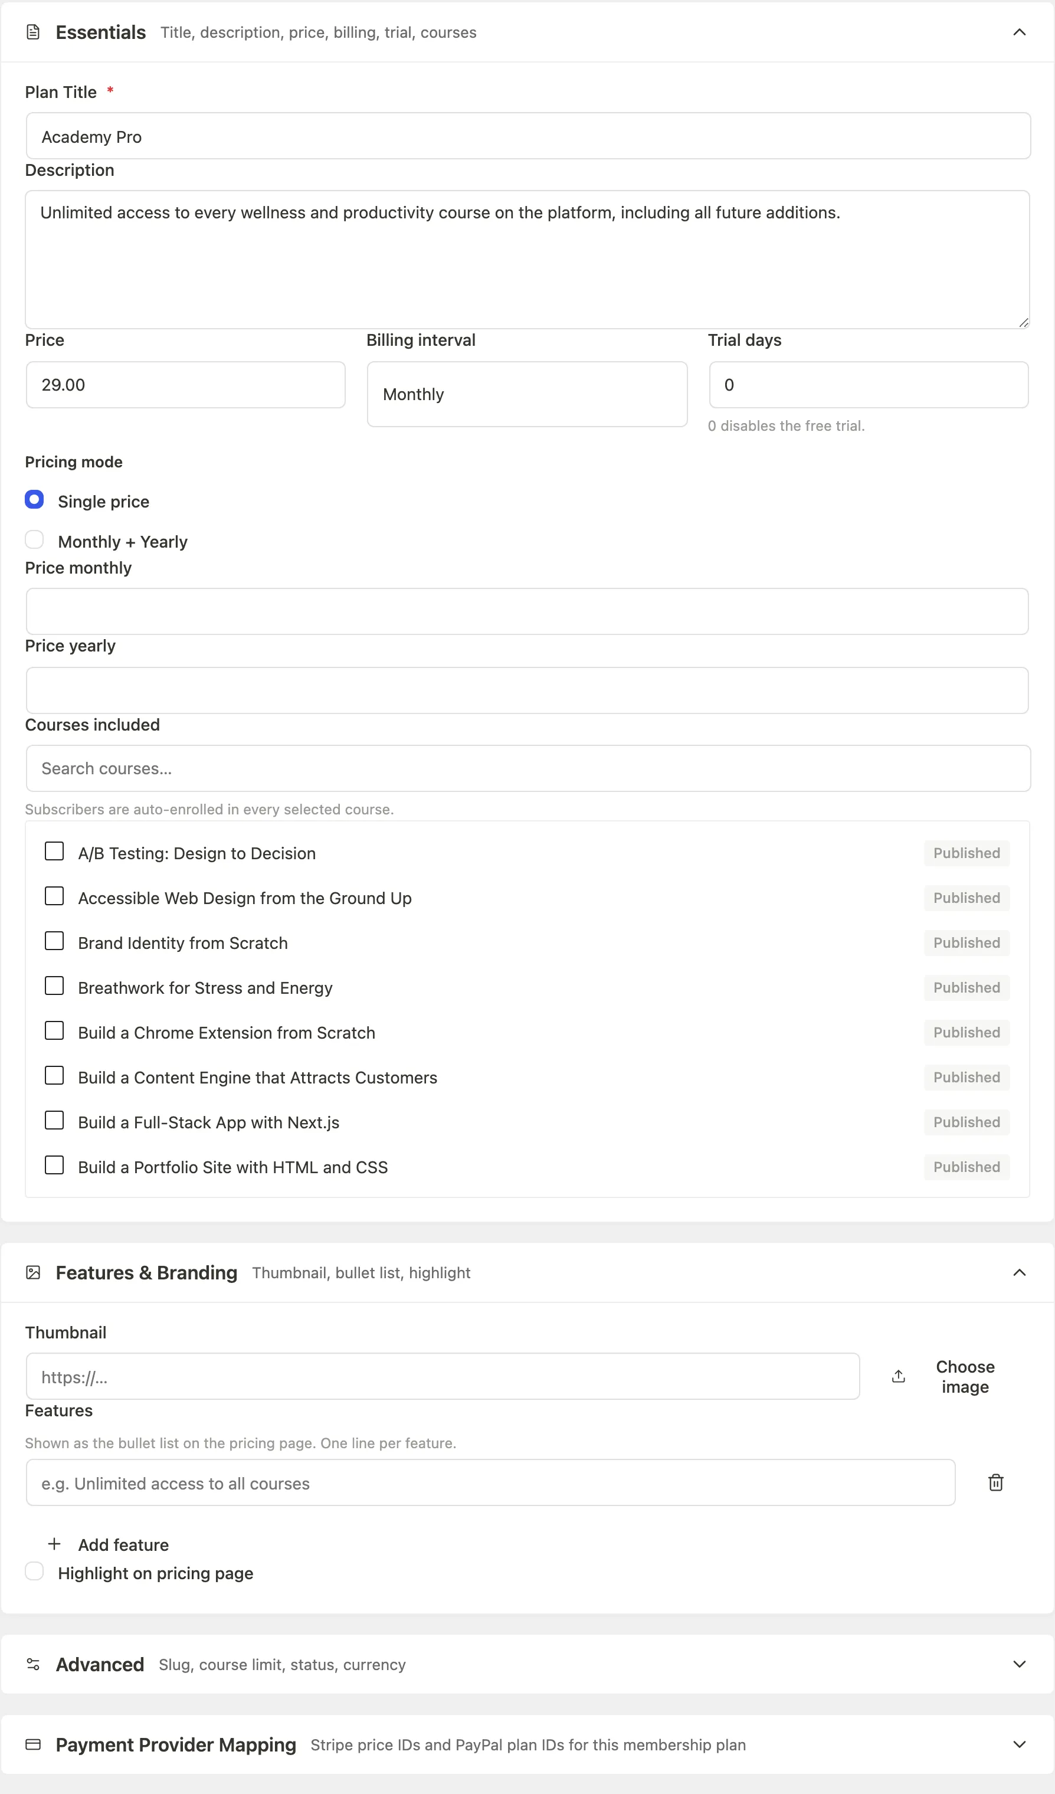
Task: Enable Highlight on pricing page
Action: pos(34,1571)
